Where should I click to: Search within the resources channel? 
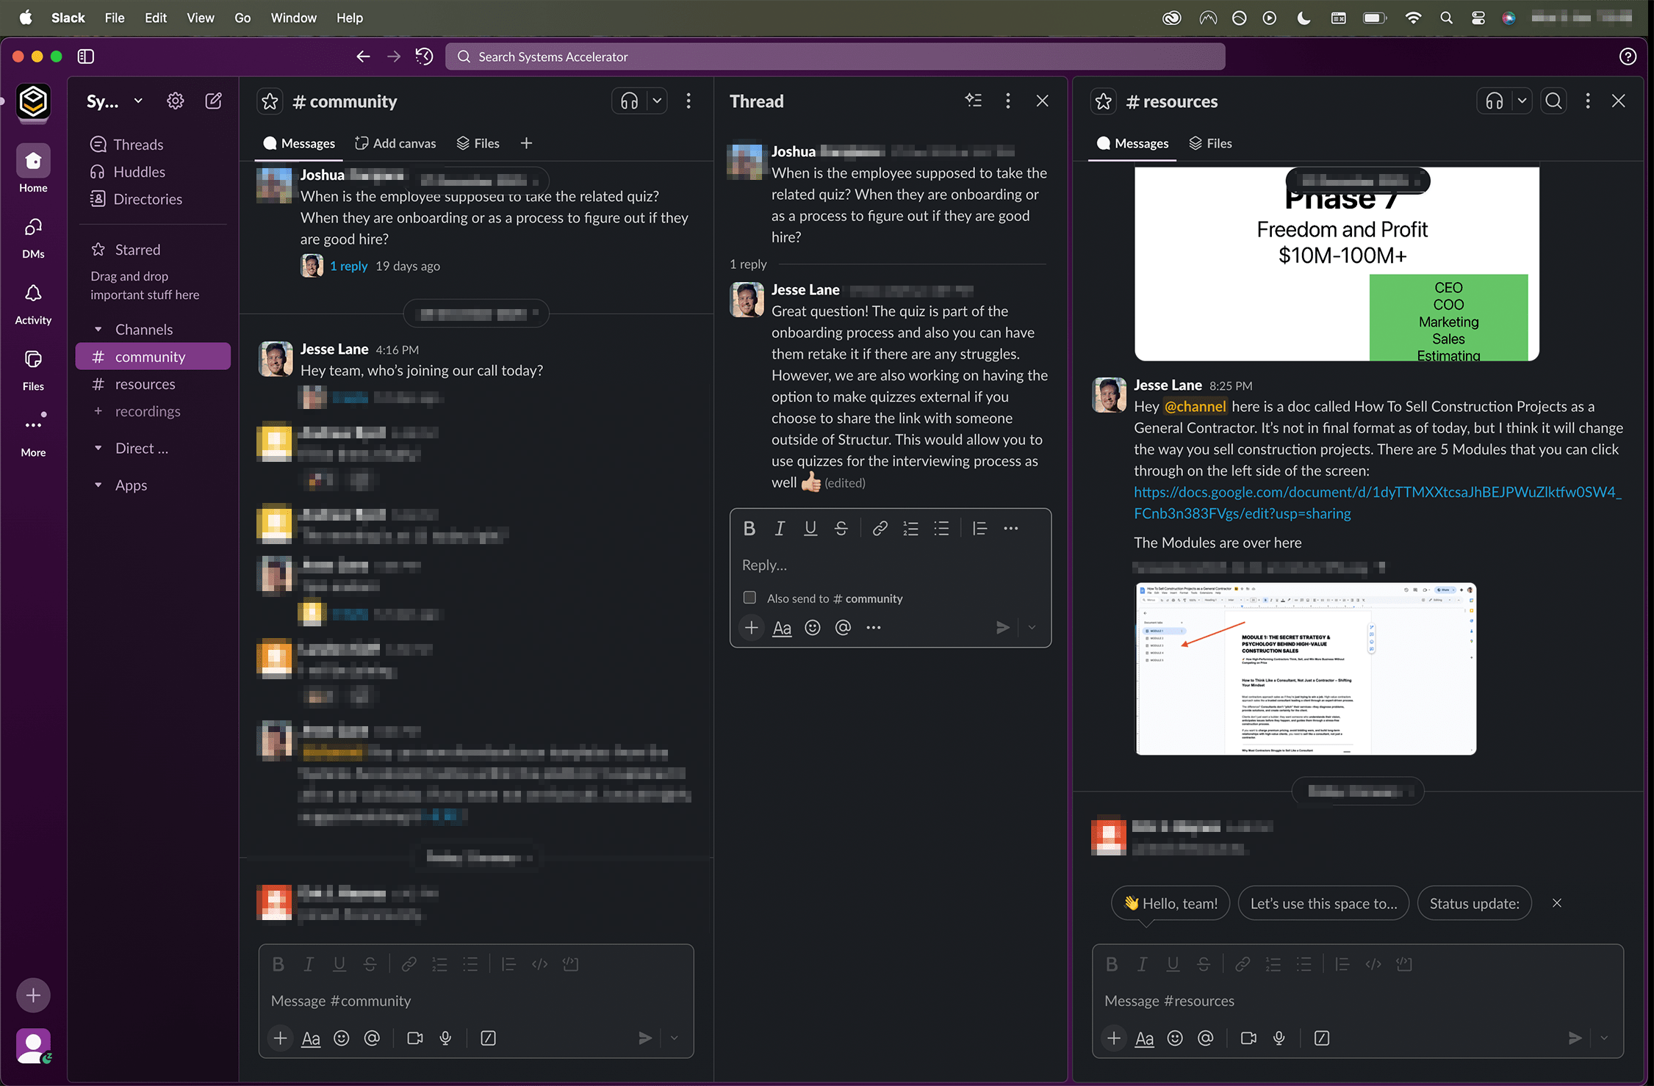1553,101
